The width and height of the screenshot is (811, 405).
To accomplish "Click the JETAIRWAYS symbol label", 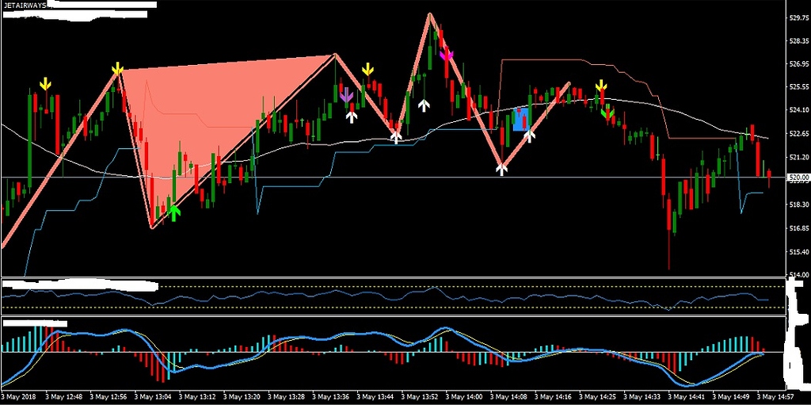I will [x=25, y=5].
